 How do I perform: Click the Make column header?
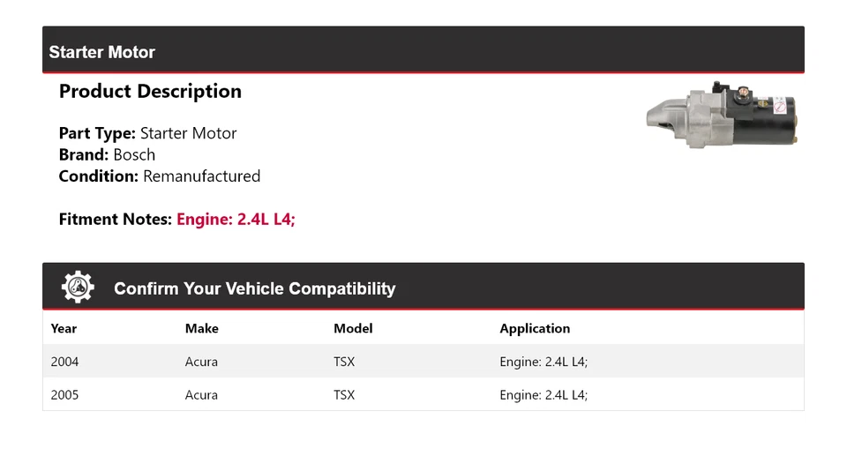(201, 328)
